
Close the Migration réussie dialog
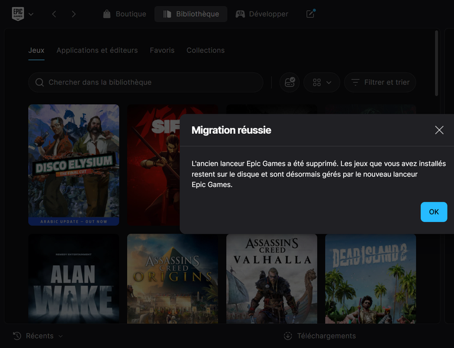tap(439, 130)
